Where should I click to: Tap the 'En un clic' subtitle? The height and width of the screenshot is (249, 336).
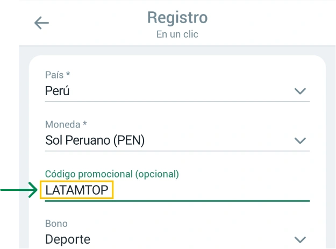pos(177,34)
